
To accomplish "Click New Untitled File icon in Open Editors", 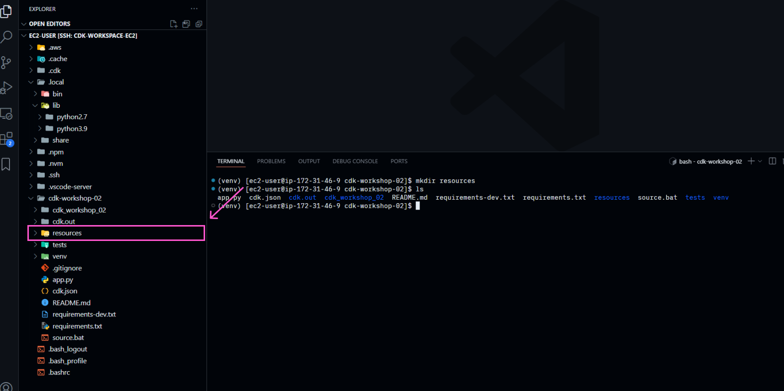I will point(174,24).
